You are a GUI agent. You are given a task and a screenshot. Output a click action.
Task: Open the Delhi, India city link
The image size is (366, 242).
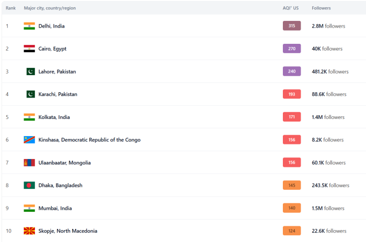click(x=51, y=26)
